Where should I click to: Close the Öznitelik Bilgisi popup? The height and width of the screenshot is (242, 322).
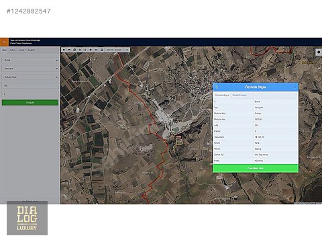pos(294,87)
